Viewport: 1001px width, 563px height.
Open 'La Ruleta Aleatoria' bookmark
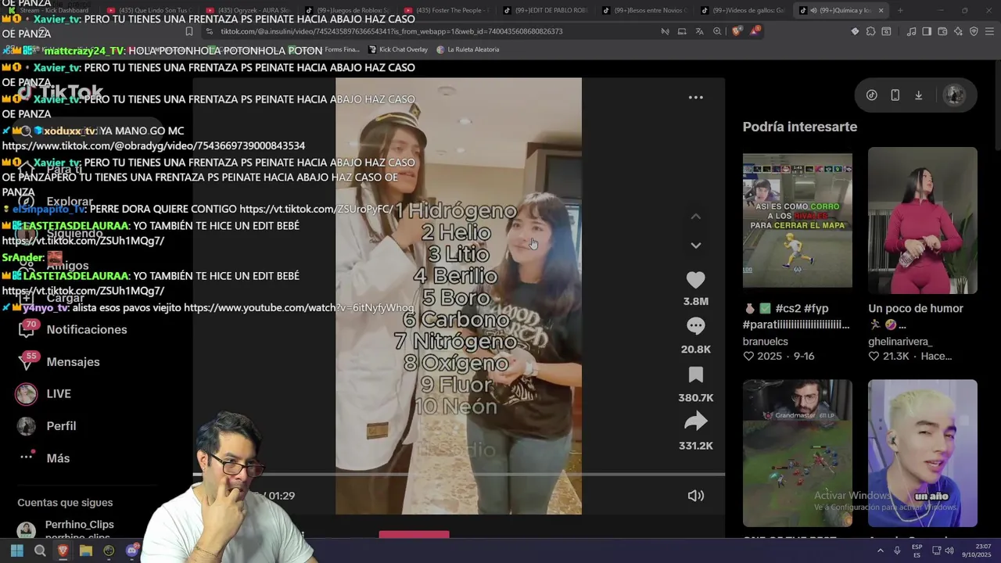468,49
